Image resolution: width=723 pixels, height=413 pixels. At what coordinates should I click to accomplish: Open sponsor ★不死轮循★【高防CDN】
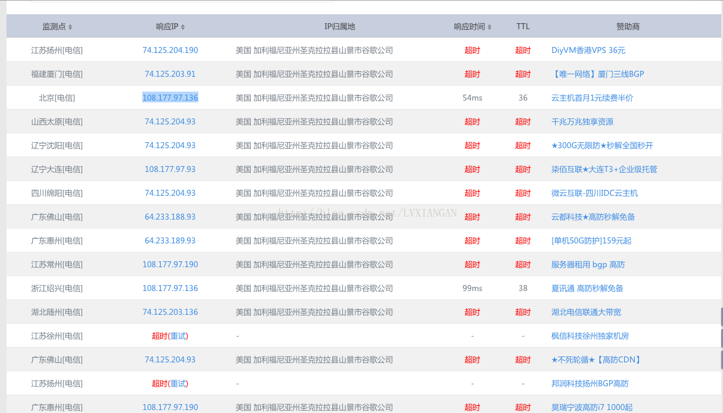[597, 359]
